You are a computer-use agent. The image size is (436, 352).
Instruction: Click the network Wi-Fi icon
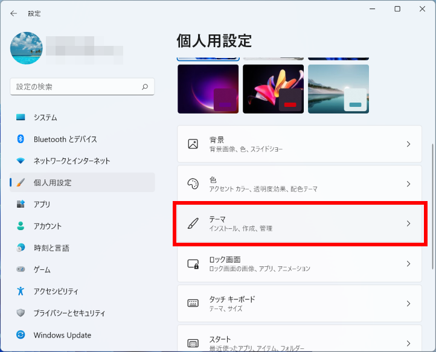pyautogui.click(x=21, y=161)
